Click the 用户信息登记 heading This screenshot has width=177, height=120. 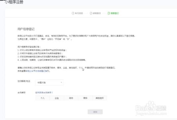point(26,29)
